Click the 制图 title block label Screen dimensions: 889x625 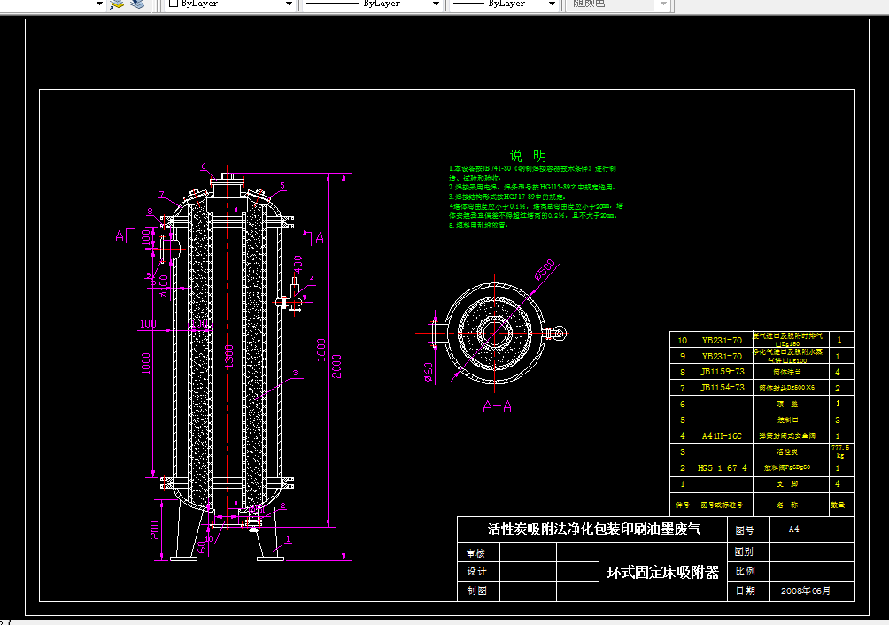(476, 590)
